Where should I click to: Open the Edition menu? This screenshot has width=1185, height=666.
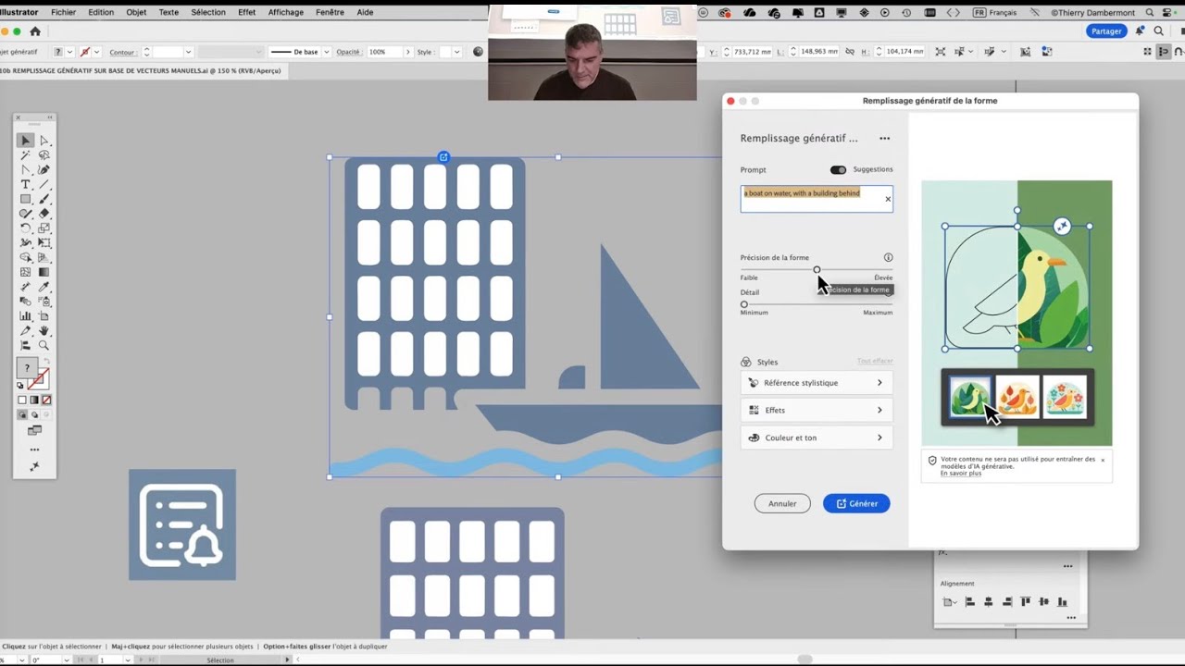pos(101,12)
